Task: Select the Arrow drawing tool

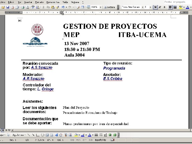Action: (x=33, y=135)
